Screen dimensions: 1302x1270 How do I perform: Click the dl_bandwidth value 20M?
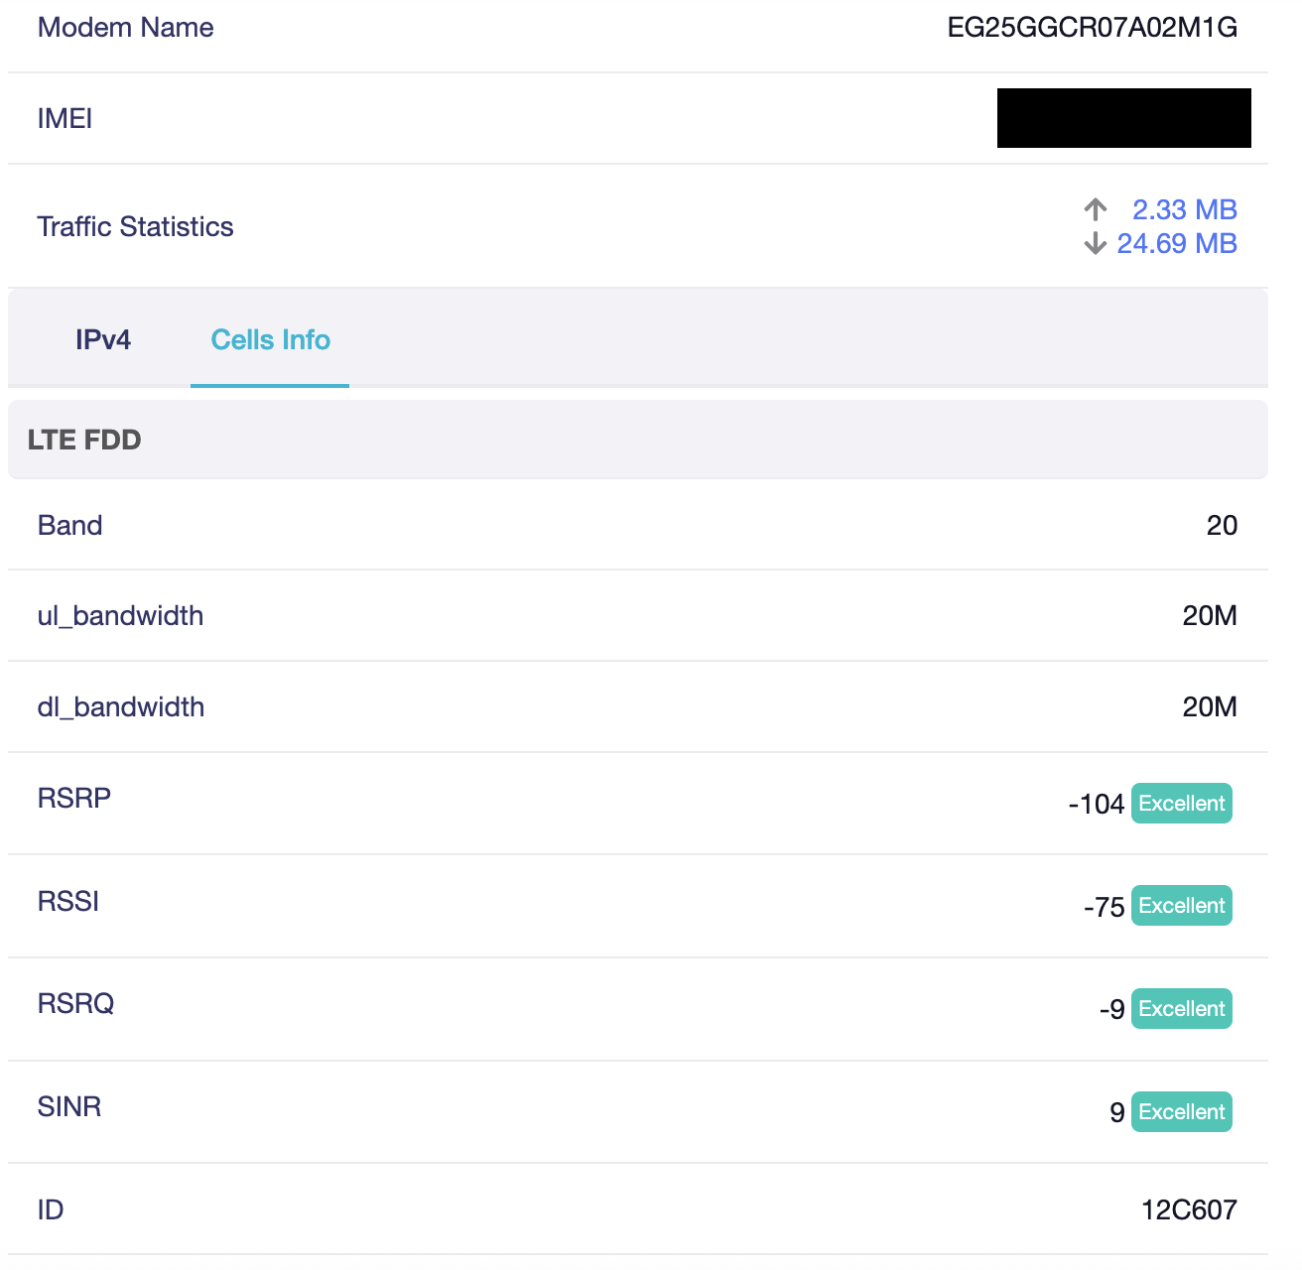click(1210, 707)
